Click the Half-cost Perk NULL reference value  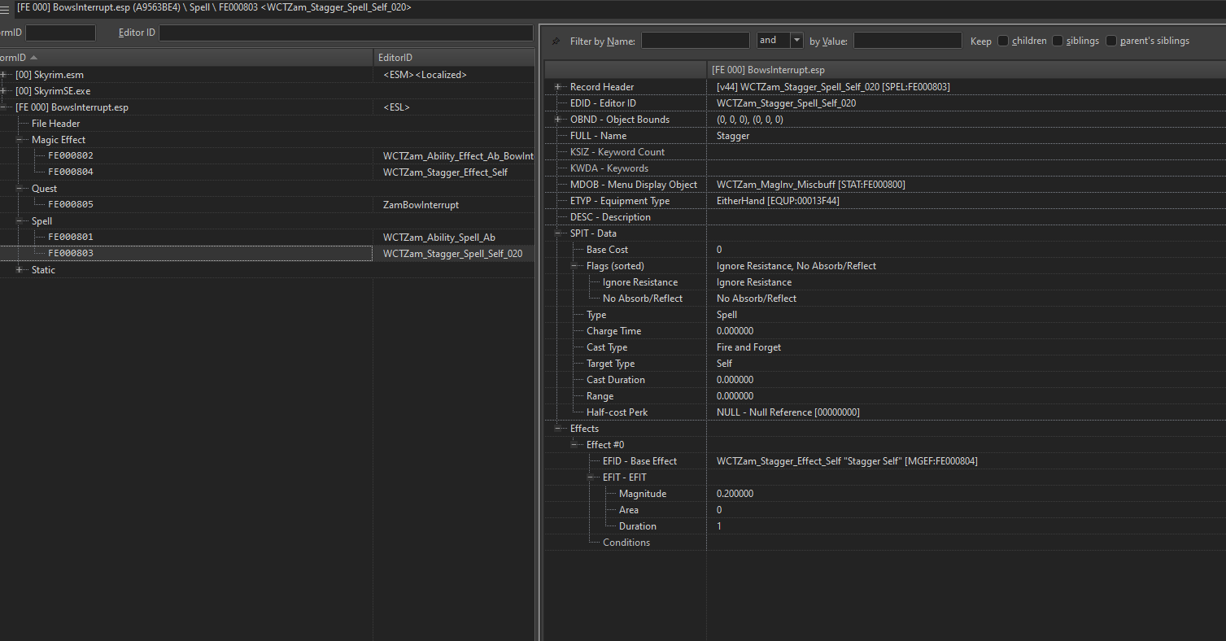coord(788,412)
